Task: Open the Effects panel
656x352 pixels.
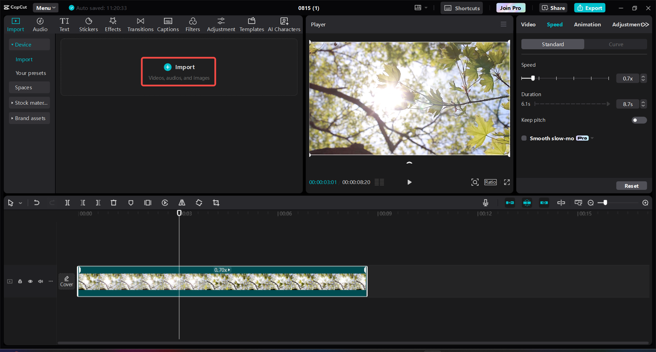Action: tap(113, 24)
